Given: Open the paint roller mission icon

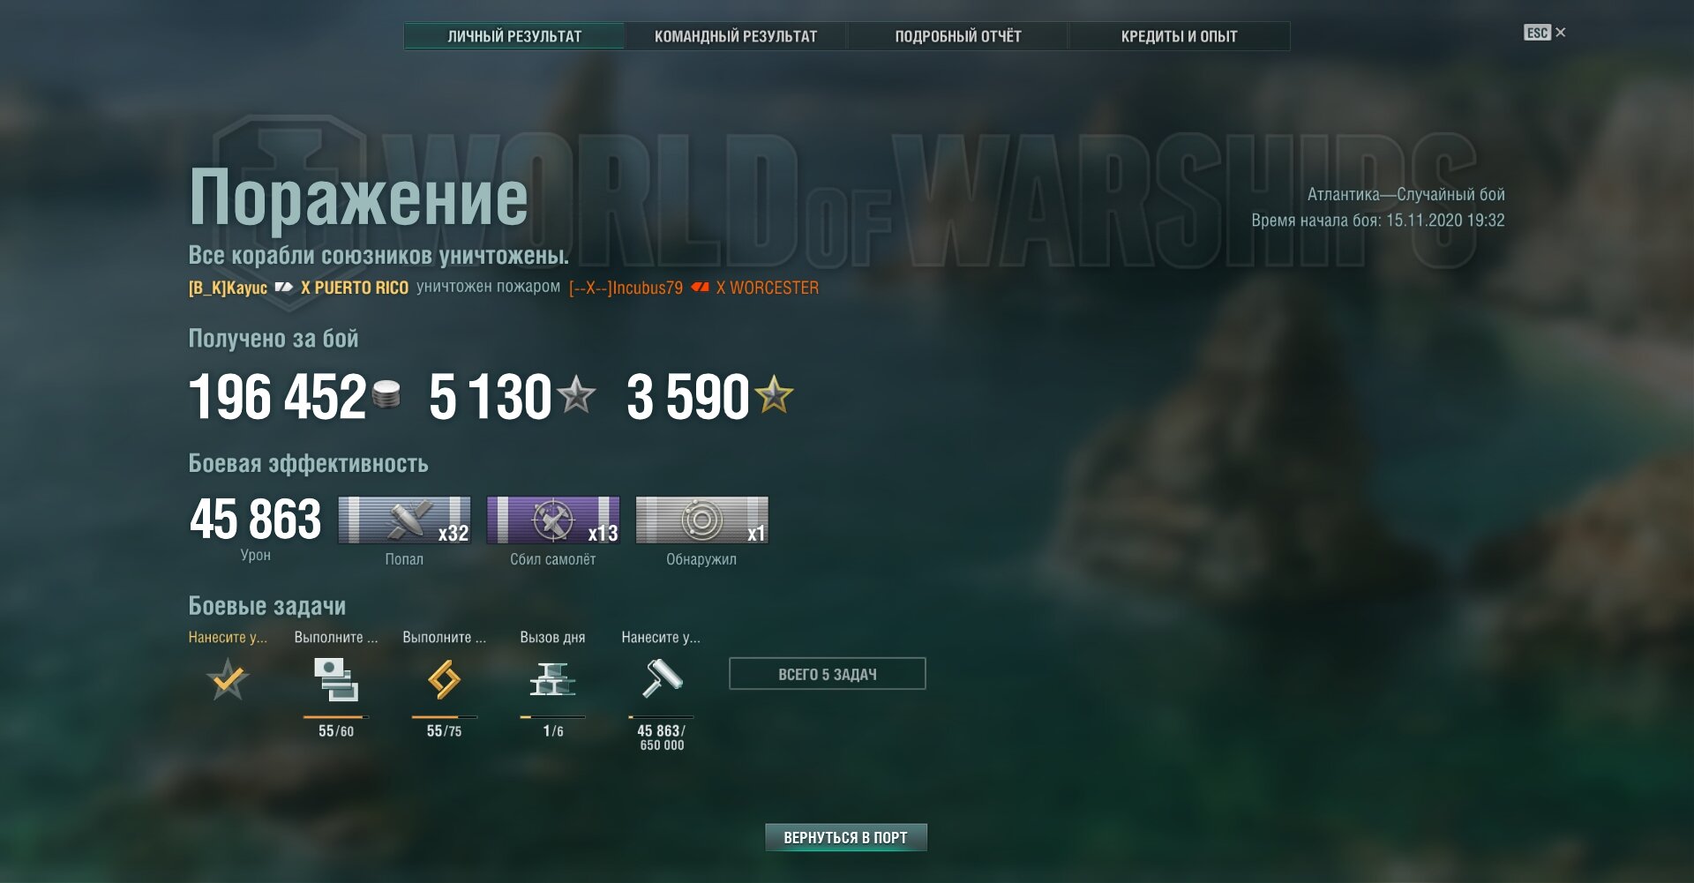Looking at the screenshot, I should coord(663,679).
